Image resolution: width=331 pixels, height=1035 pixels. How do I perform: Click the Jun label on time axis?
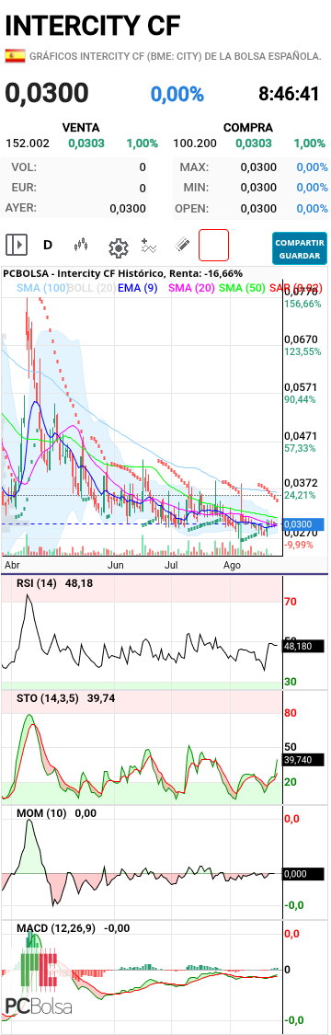116,566
